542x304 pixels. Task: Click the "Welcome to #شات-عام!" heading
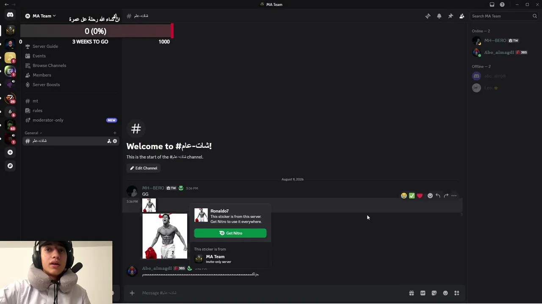(169, 146)
